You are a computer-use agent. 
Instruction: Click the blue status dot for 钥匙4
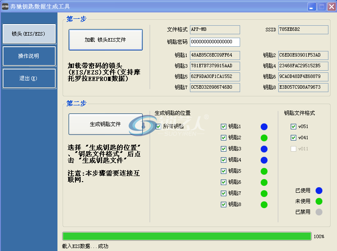click(x=264, y=160)
